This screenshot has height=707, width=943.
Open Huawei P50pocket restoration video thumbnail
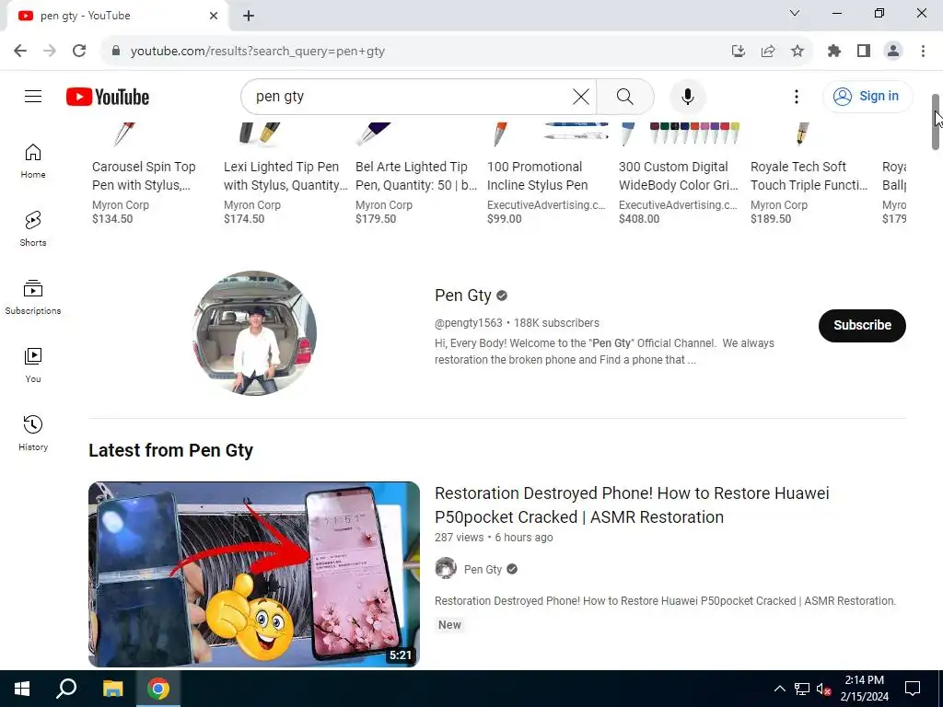(254, 574)
